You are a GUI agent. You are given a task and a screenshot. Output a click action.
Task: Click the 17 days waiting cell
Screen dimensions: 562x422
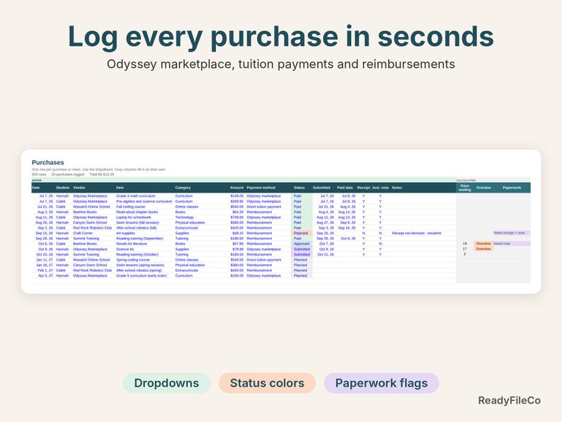point(465,249)
